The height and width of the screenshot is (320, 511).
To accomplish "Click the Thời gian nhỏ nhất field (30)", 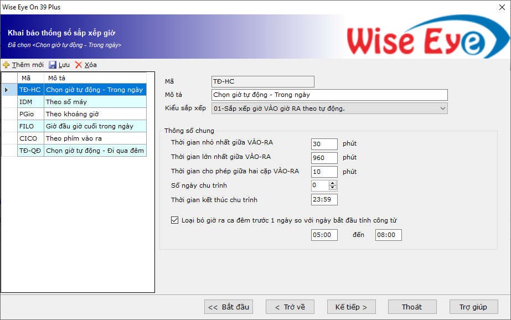I will point(324,144).
